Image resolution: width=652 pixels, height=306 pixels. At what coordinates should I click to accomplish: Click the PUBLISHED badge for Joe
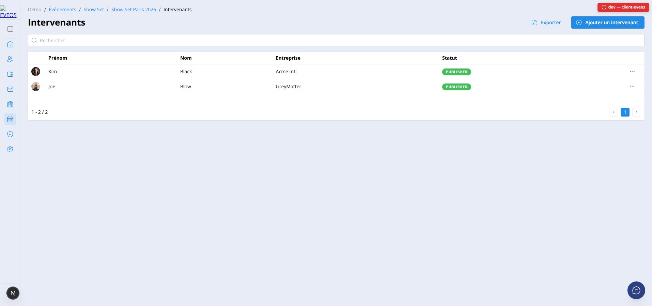(456, 87)
